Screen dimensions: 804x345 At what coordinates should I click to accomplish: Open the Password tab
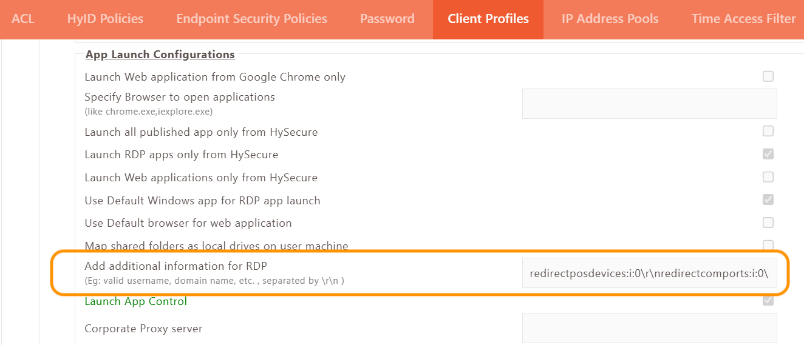pos(387,19)
